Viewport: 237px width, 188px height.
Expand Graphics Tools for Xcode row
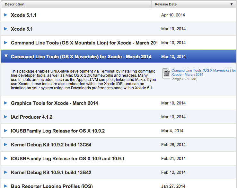pyautogui.click(x=6, y=103)
